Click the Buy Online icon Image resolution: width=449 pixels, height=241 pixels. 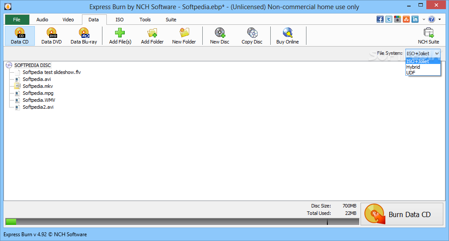[x=288, y=33]
